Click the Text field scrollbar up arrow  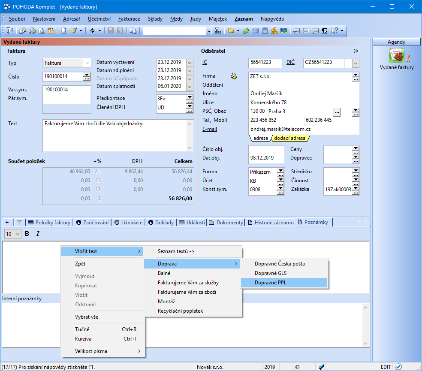(x=190, y=124)
